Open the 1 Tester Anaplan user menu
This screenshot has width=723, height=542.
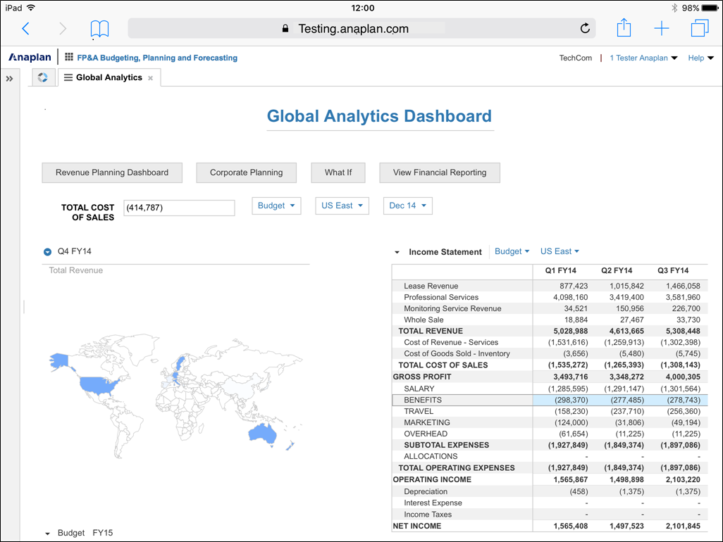[x=643, y=58]
